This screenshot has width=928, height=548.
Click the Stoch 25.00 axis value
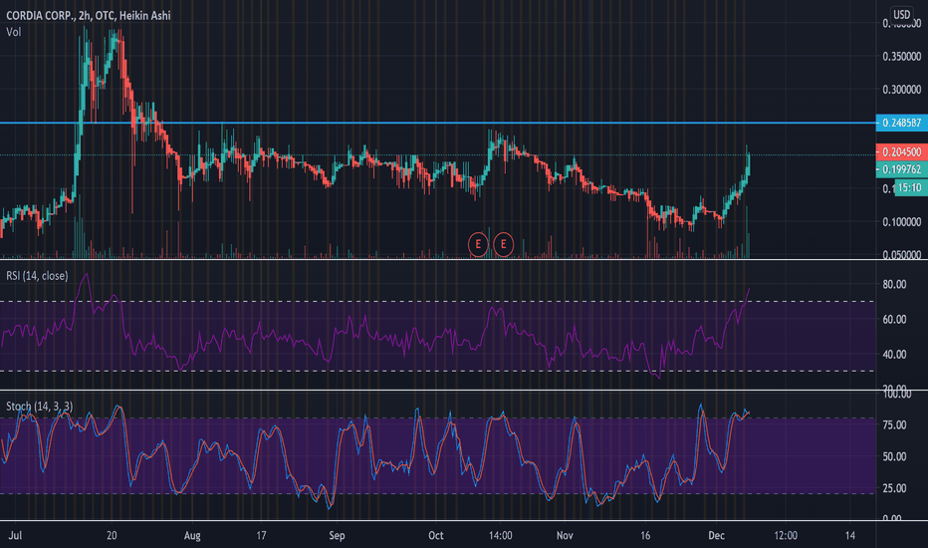click(894, 488)
